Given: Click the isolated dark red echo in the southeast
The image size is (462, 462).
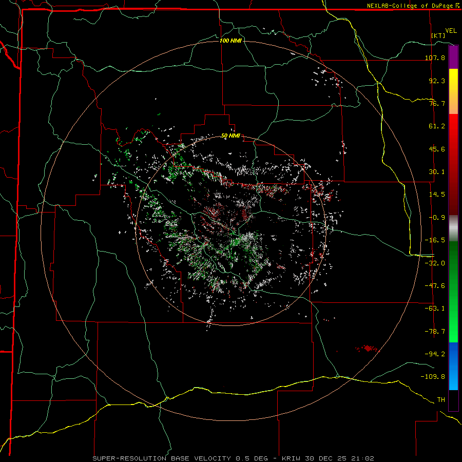Looking at the screenshot, I should 368,349.
